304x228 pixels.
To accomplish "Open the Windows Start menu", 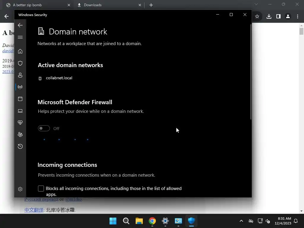I will coord(113,221).
